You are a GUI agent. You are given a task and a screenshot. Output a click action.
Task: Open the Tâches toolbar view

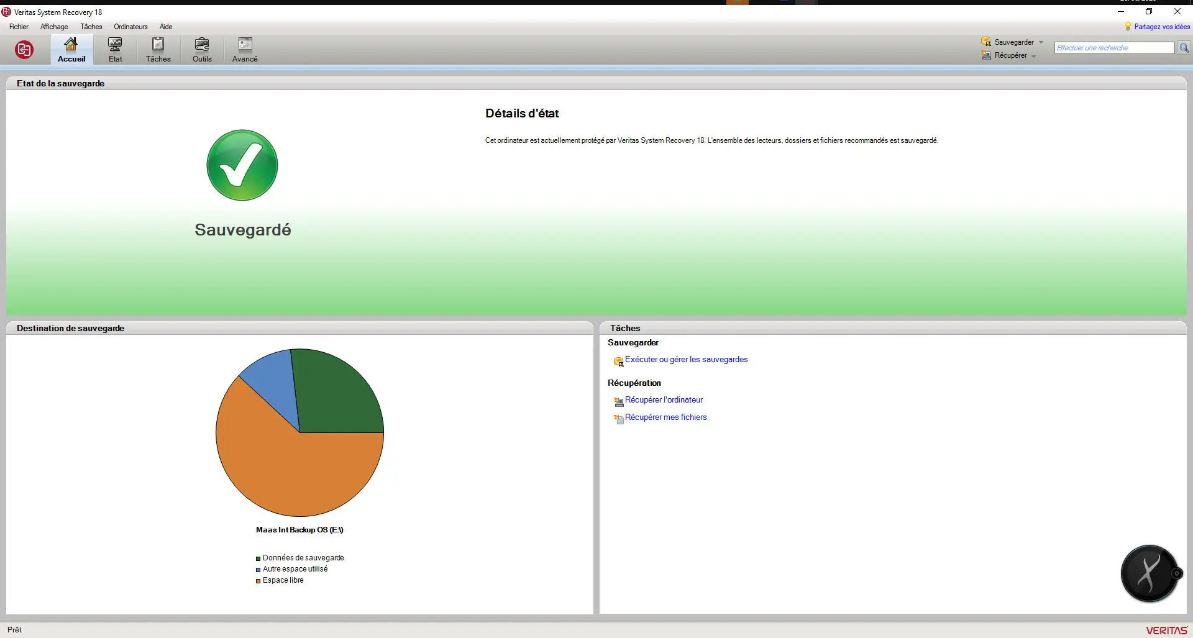tap(158, 50)
